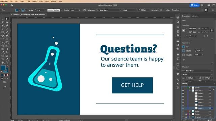Select the Hand tool
The image size is (216, 121).
point(3,63)
